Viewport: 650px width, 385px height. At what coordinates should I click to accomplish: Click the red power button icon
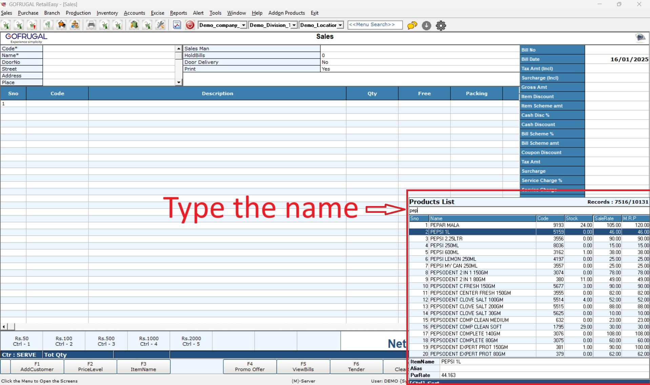(x=190, y=25)
